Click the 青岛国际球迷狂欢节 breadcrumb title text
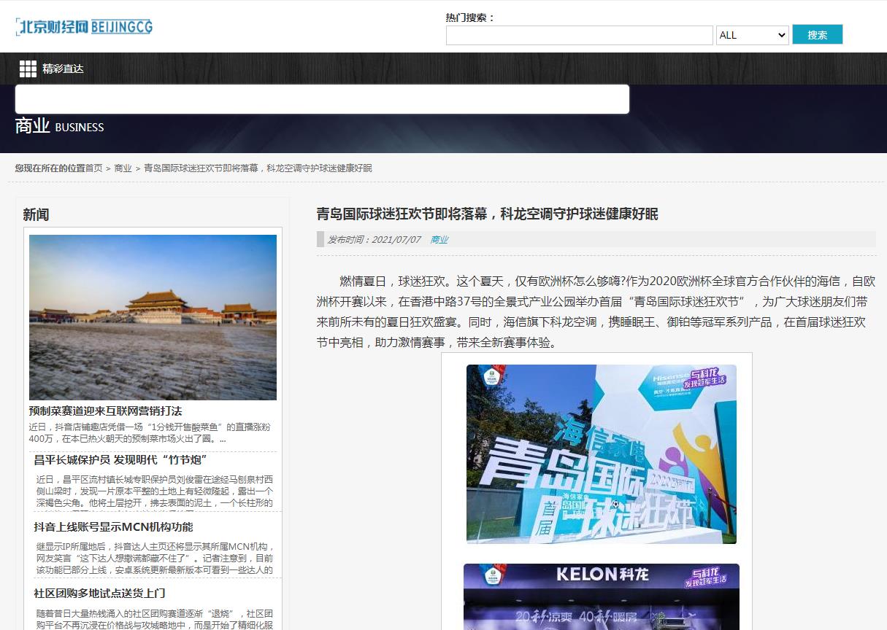Viewport: 887px width, 630px height. pyautogui.click(x=258, y=168)
